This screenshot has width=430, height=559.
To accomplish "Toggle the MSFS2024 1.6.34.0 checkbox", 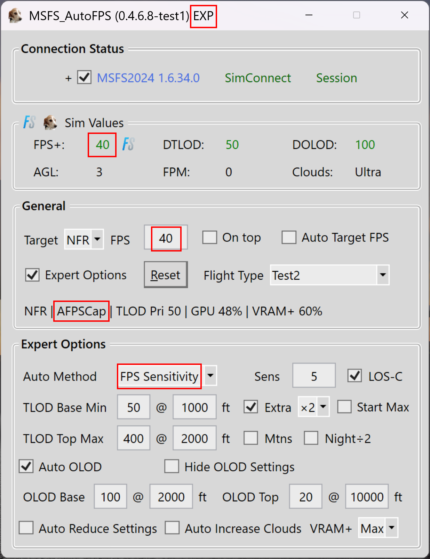I will [85, 77].
